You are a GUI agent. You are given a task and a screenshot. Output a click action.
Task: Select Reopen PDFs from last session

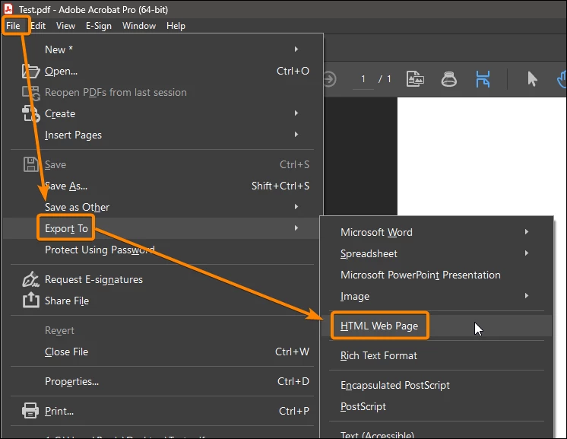point(163,92)
